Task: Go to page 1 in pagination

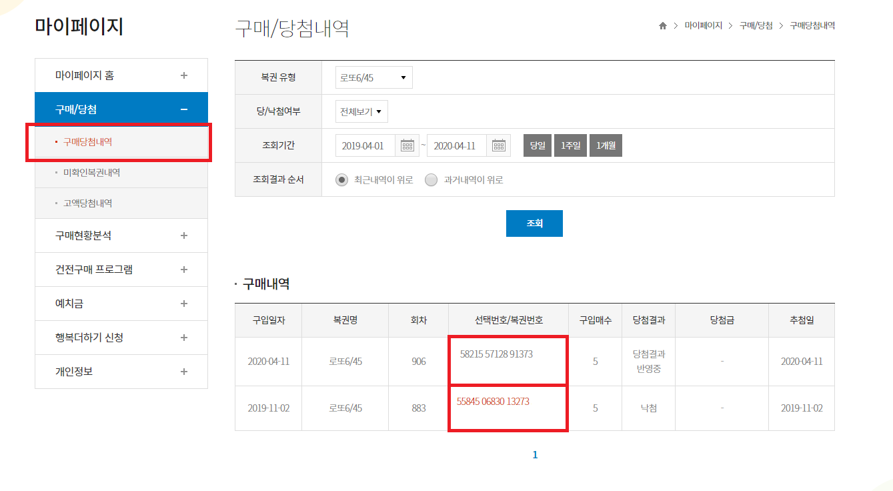Action: coord(535,455)
